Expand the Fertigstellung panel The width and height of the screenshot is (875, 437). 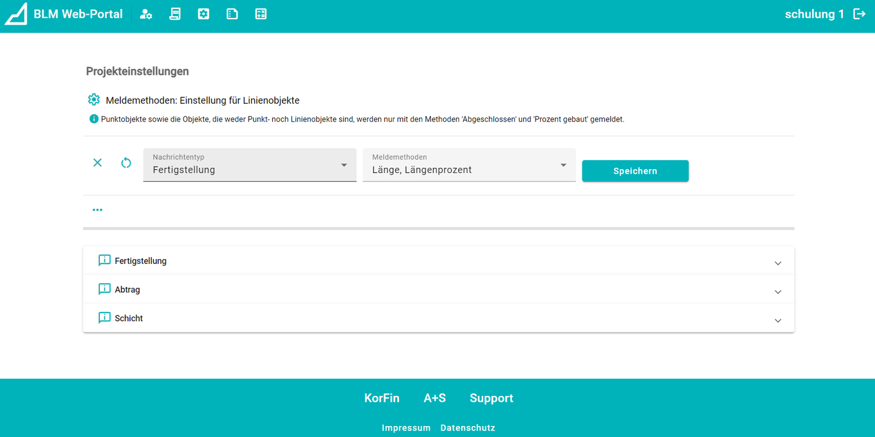pyautogui.click(x=438, y=261)
